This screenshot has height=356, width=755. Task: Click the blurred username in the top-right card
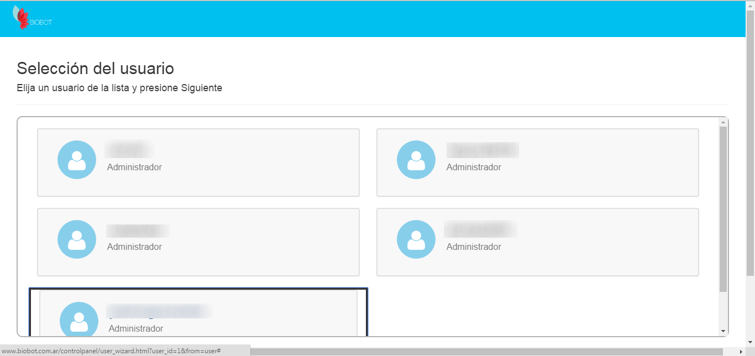(x=482, y=150)
